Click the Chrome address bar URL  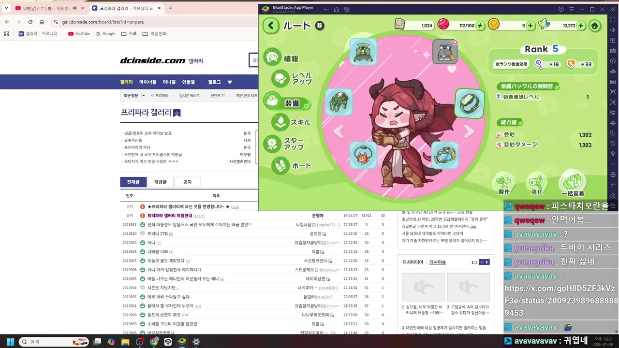(x=103, y=22)
